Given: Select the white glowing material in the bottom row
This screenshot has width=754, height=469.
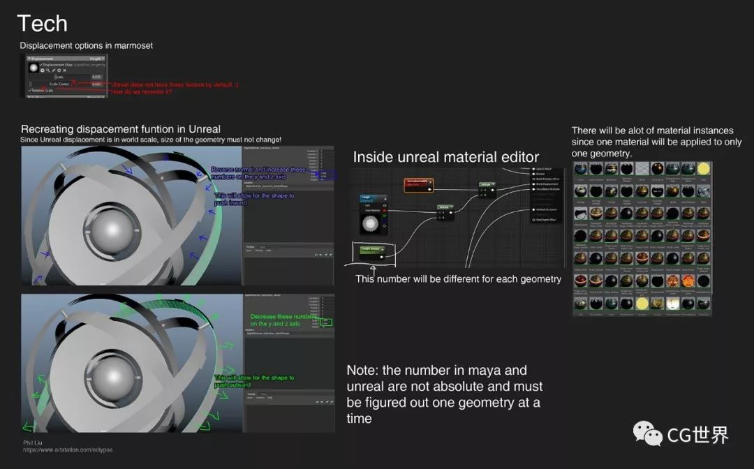Looking at the screenshot, I should click(x=673, y=303).
